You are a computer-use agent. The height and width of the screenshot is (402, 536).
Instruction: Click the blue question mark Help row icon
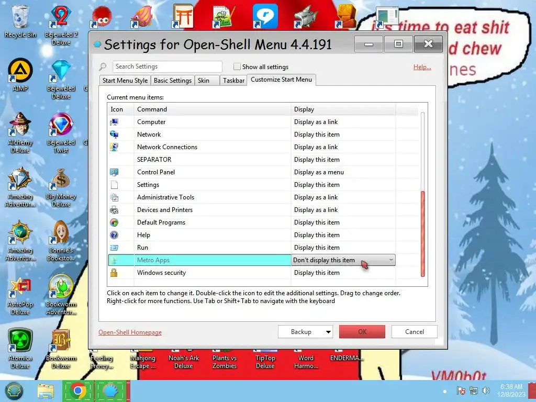(x=114, y=235)
